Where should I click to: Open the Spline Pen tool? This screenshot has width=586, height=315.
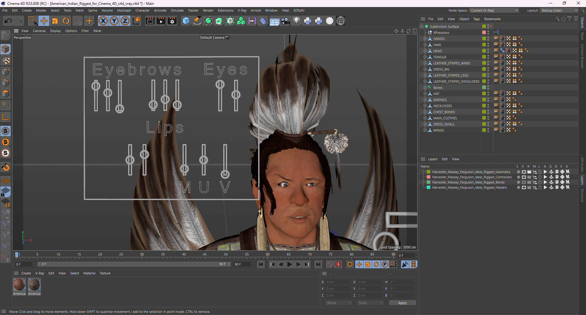197,21
